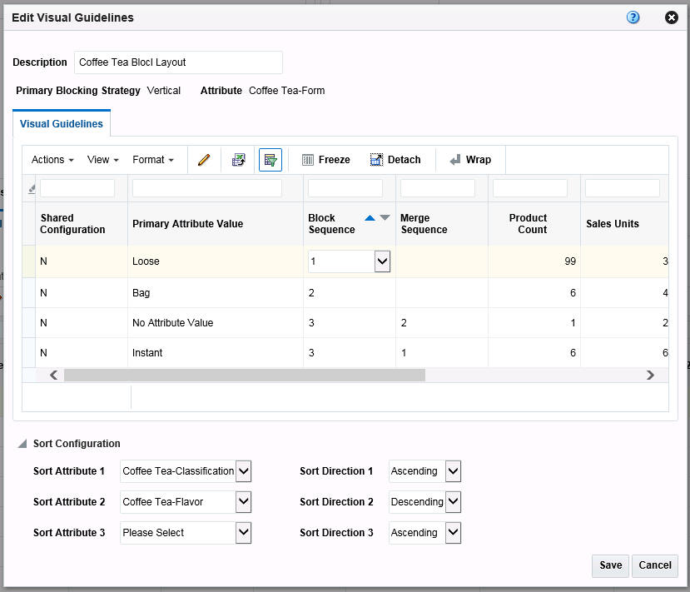The image size is (690, 592).
Task: Click the Freeze column button
Action: (326, 159)
